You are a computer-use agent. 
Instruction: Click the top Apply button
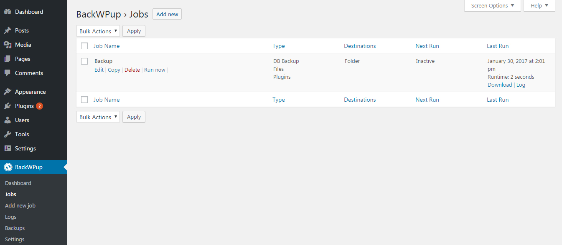134,31
